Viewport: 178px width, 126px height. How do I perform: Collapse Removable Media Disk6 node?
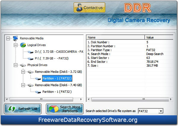pyautogui.click(x=23, y=85)
